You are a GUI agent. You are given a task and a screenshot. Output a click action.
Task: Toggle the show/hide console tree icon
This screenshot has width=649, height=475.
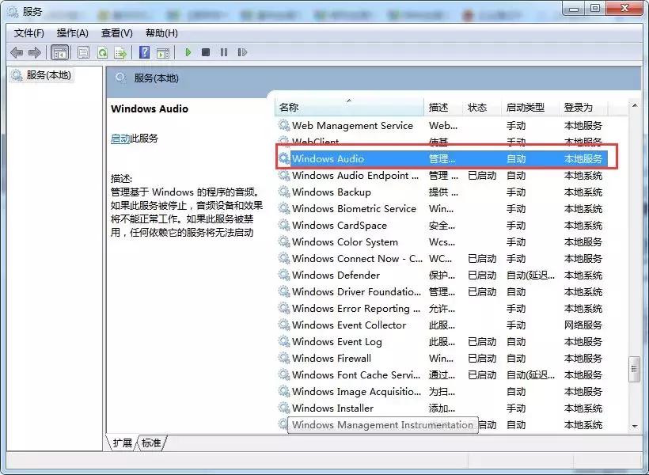coord(59,52)
